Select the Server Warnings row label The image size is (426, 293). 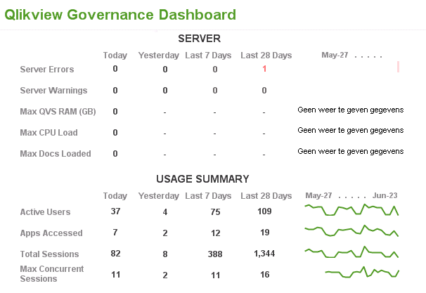point(53,90)
